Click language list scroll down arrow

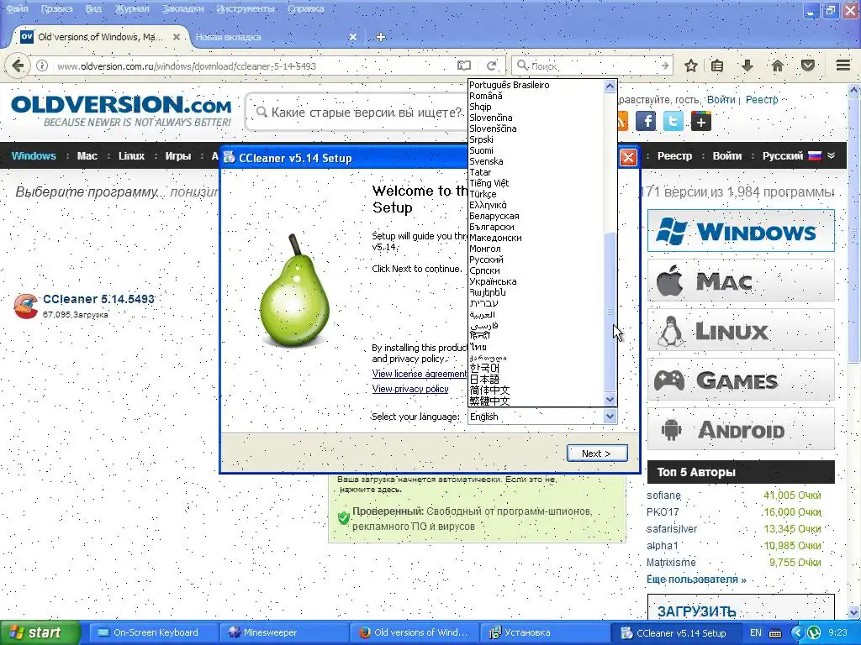[610, 399]
